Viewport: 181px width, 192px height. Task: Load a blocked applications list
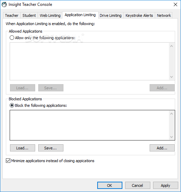[22, 148]
